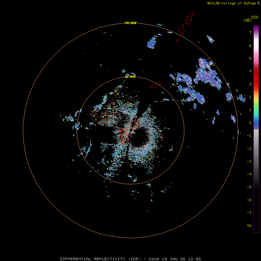Select the 4 value on the color scale

click(x=250, y=71)
